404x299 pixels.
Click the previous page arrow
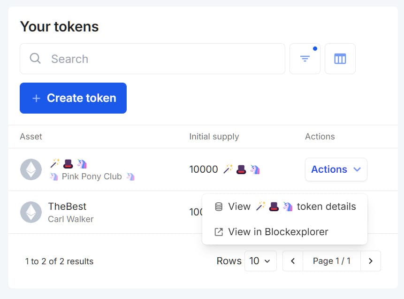[292, 261]
